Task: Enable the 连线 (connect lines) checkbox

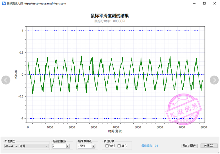Action: tap(107, 146)
